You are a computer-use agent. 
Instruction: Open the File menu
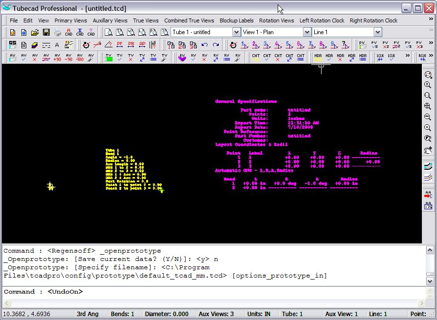tap(14, 20)
